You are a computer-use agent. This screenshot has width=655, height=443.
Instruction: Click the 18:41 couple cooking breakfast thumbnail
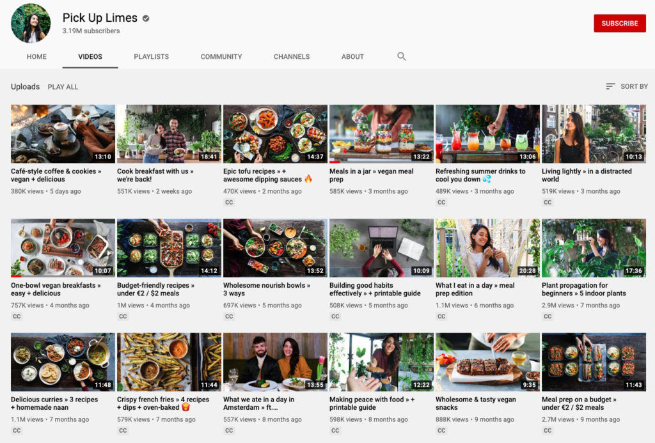coord(169,134)
